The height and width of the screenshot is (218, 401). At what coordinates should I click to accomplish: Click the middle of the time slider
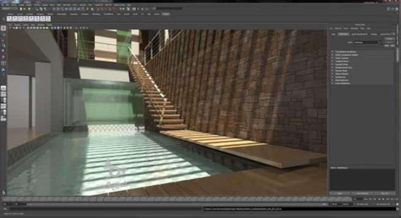176,199
